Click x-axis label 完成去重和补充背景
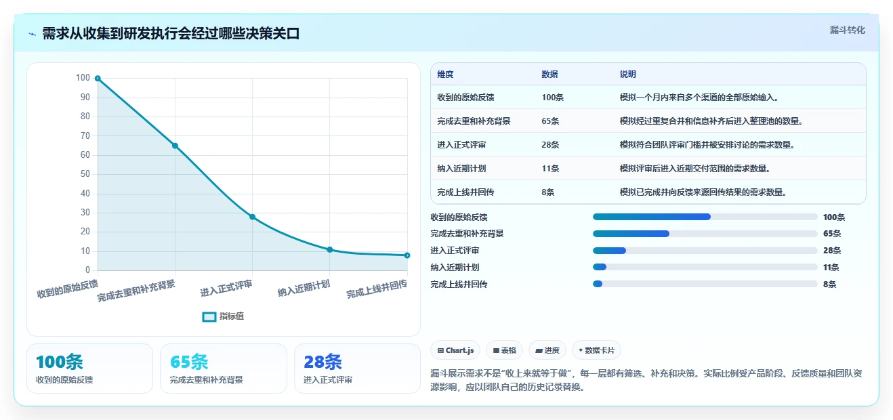Screen dimensions: 893x420 pos(136,291)
